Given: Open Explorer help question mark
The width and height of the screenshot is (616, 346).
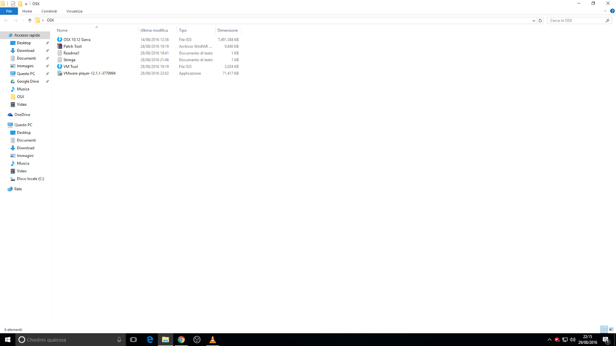Looking at the screenshot, I should 612,11.
